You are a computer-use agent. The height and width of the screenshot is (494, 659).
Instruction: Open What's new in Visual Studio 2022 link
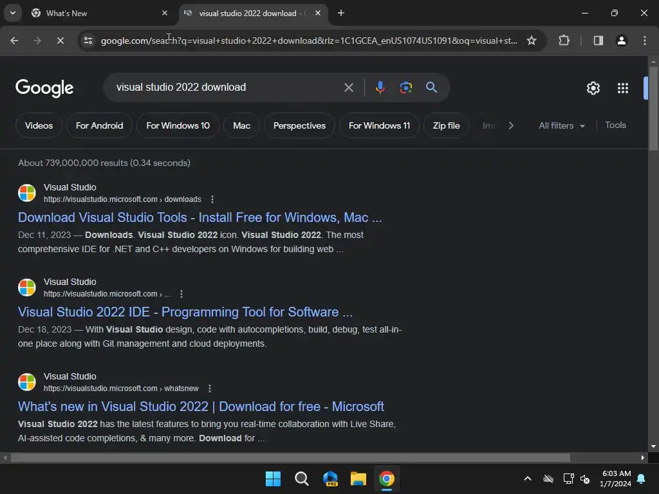coord(201,407)
